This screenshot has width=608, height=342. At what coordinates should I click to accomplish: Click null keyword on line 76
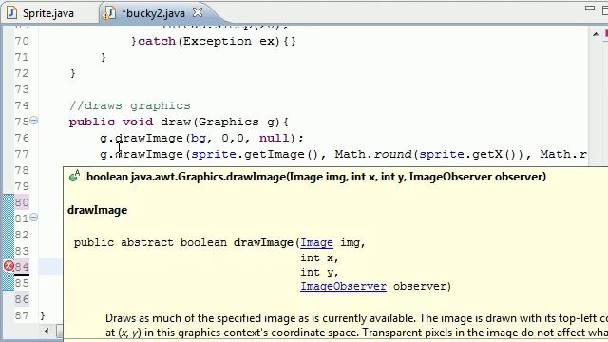[x=275, y=138]
